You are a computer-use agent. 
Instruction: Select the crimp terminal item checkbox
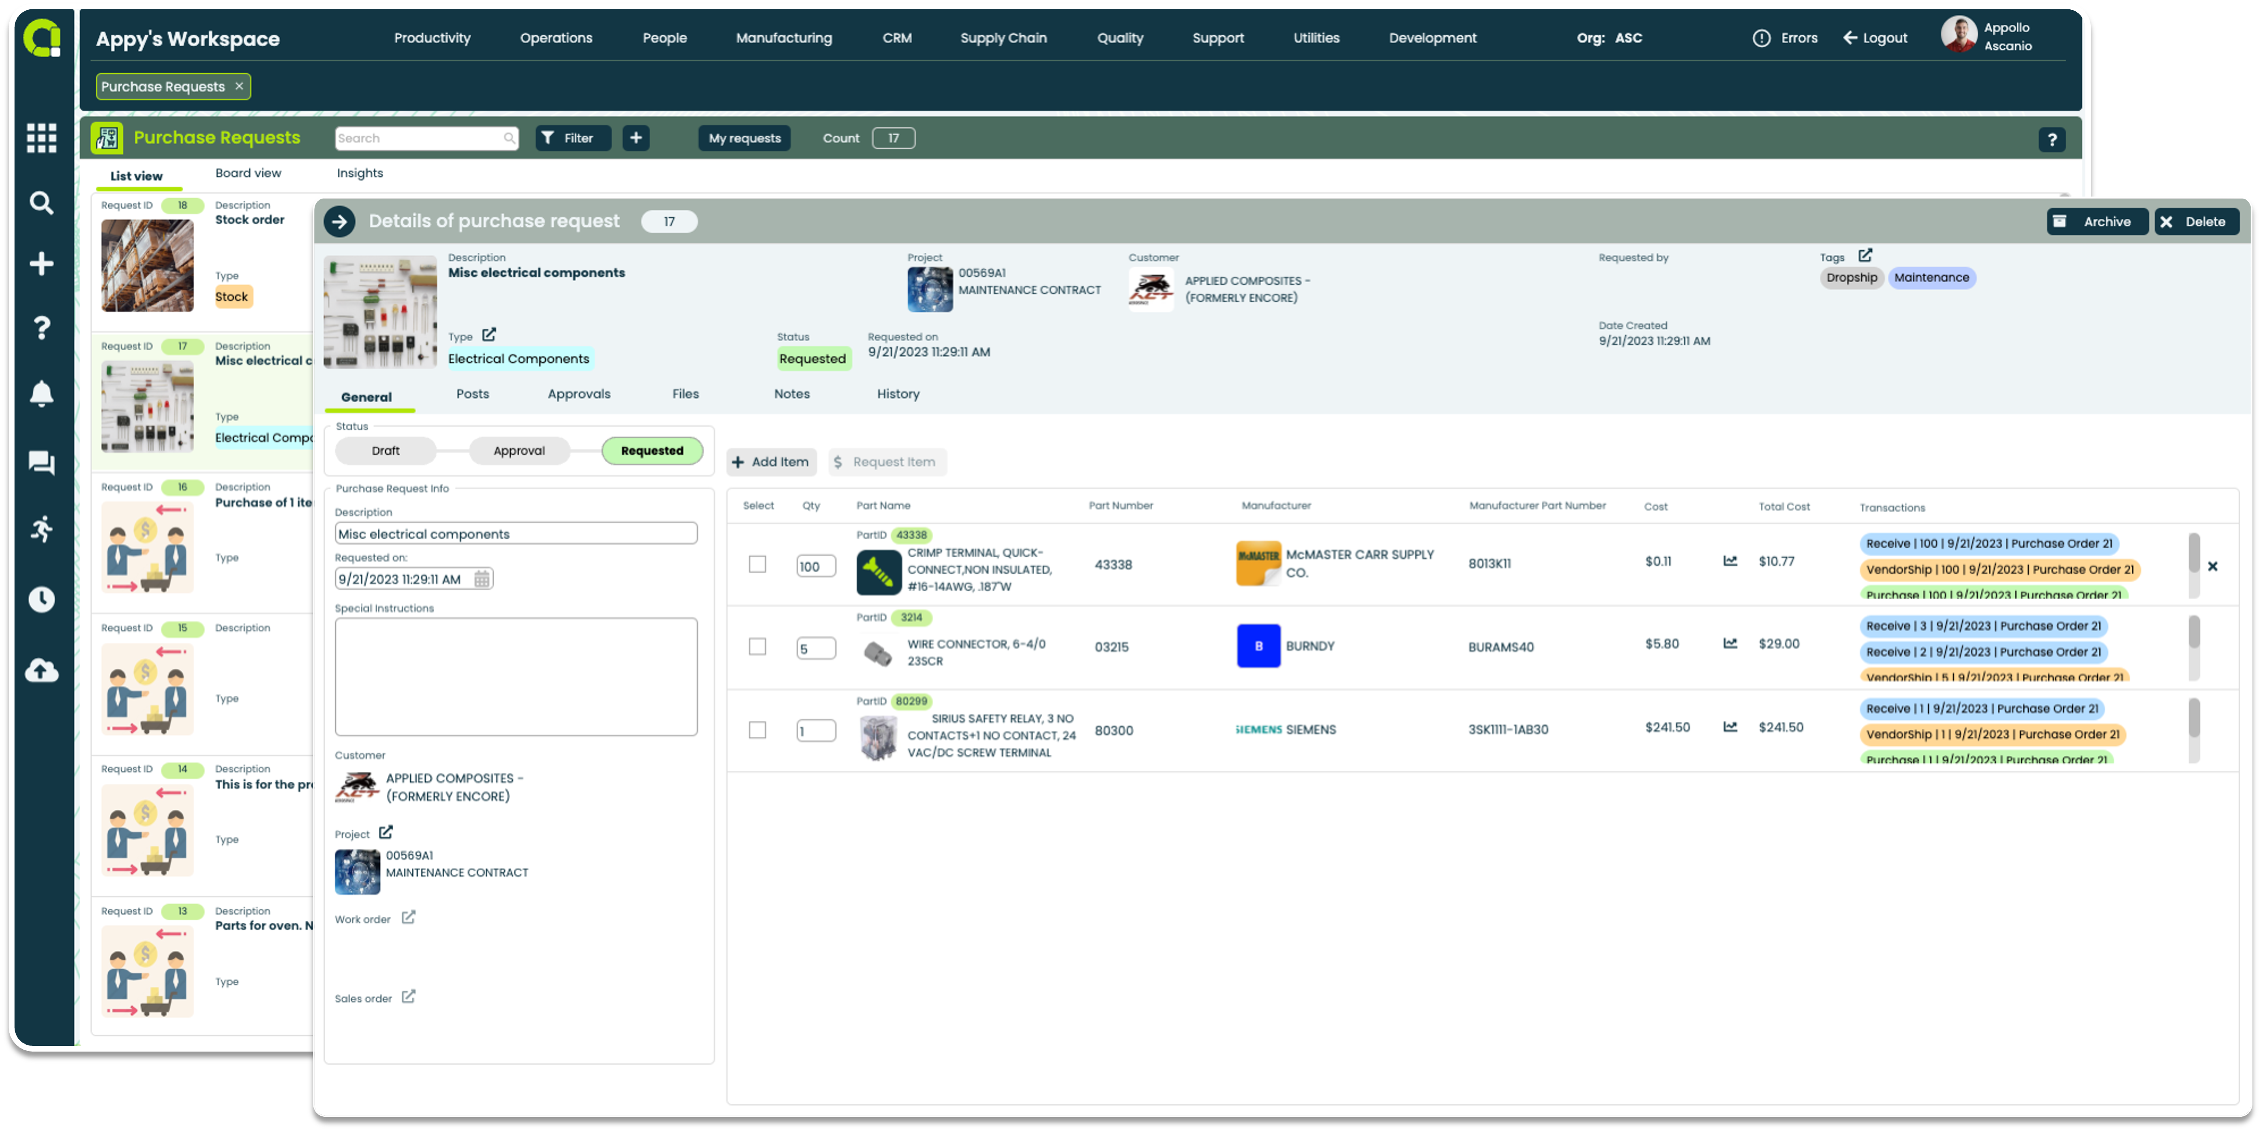coord(757,564)
